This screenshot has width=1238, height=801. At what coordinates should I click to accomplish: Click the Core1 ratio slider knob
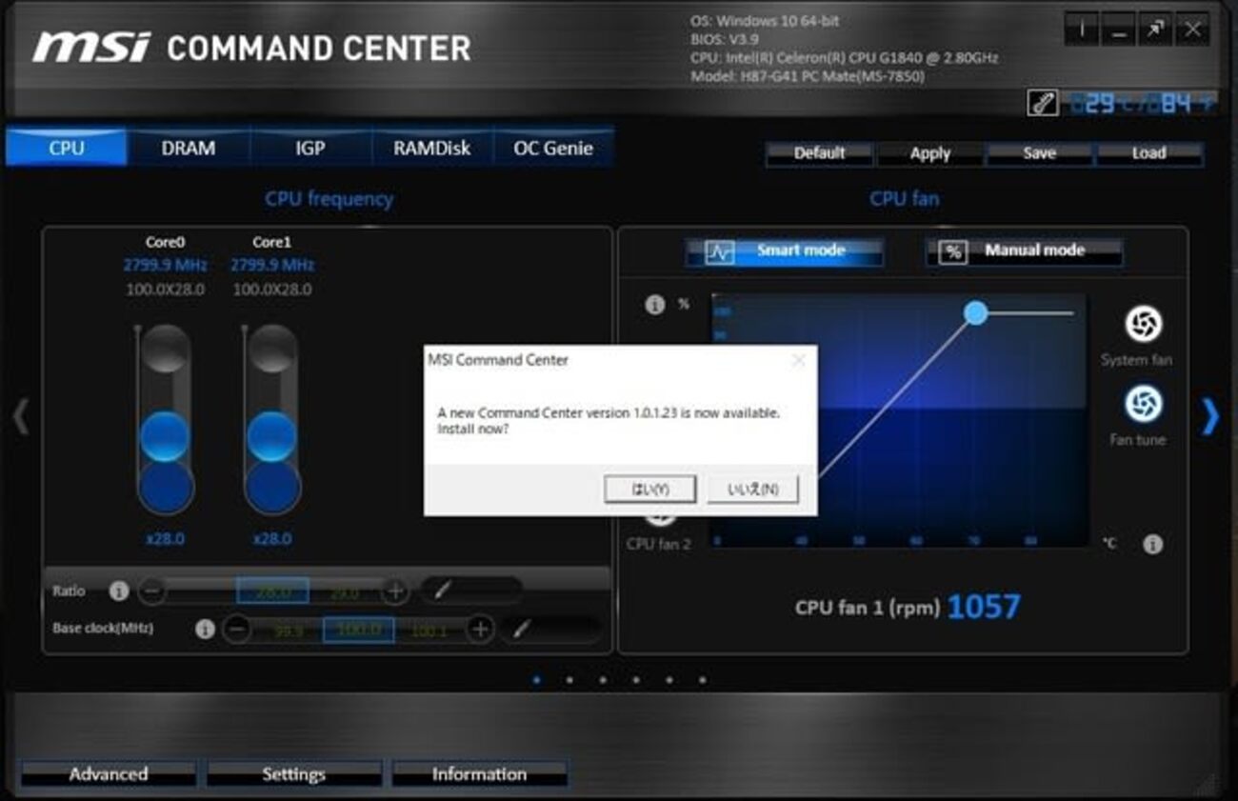click(272, 437)
